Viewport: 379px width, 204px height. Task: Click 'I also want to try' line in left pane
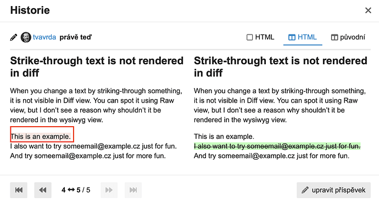click(93, 146)
